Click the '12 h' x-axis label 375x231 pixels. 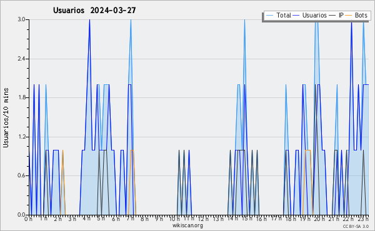pyautogui.click(x=203, y=219)
